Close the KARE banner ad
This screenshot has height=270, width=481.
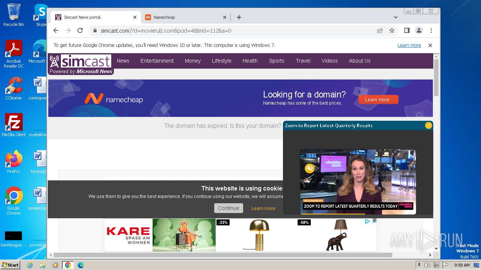tap(374, 220)
